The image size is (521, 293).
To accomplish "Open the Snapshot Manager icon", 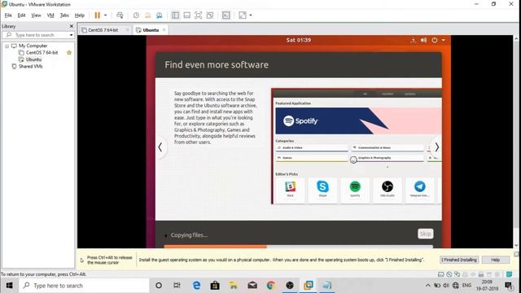I will point(160,15).
